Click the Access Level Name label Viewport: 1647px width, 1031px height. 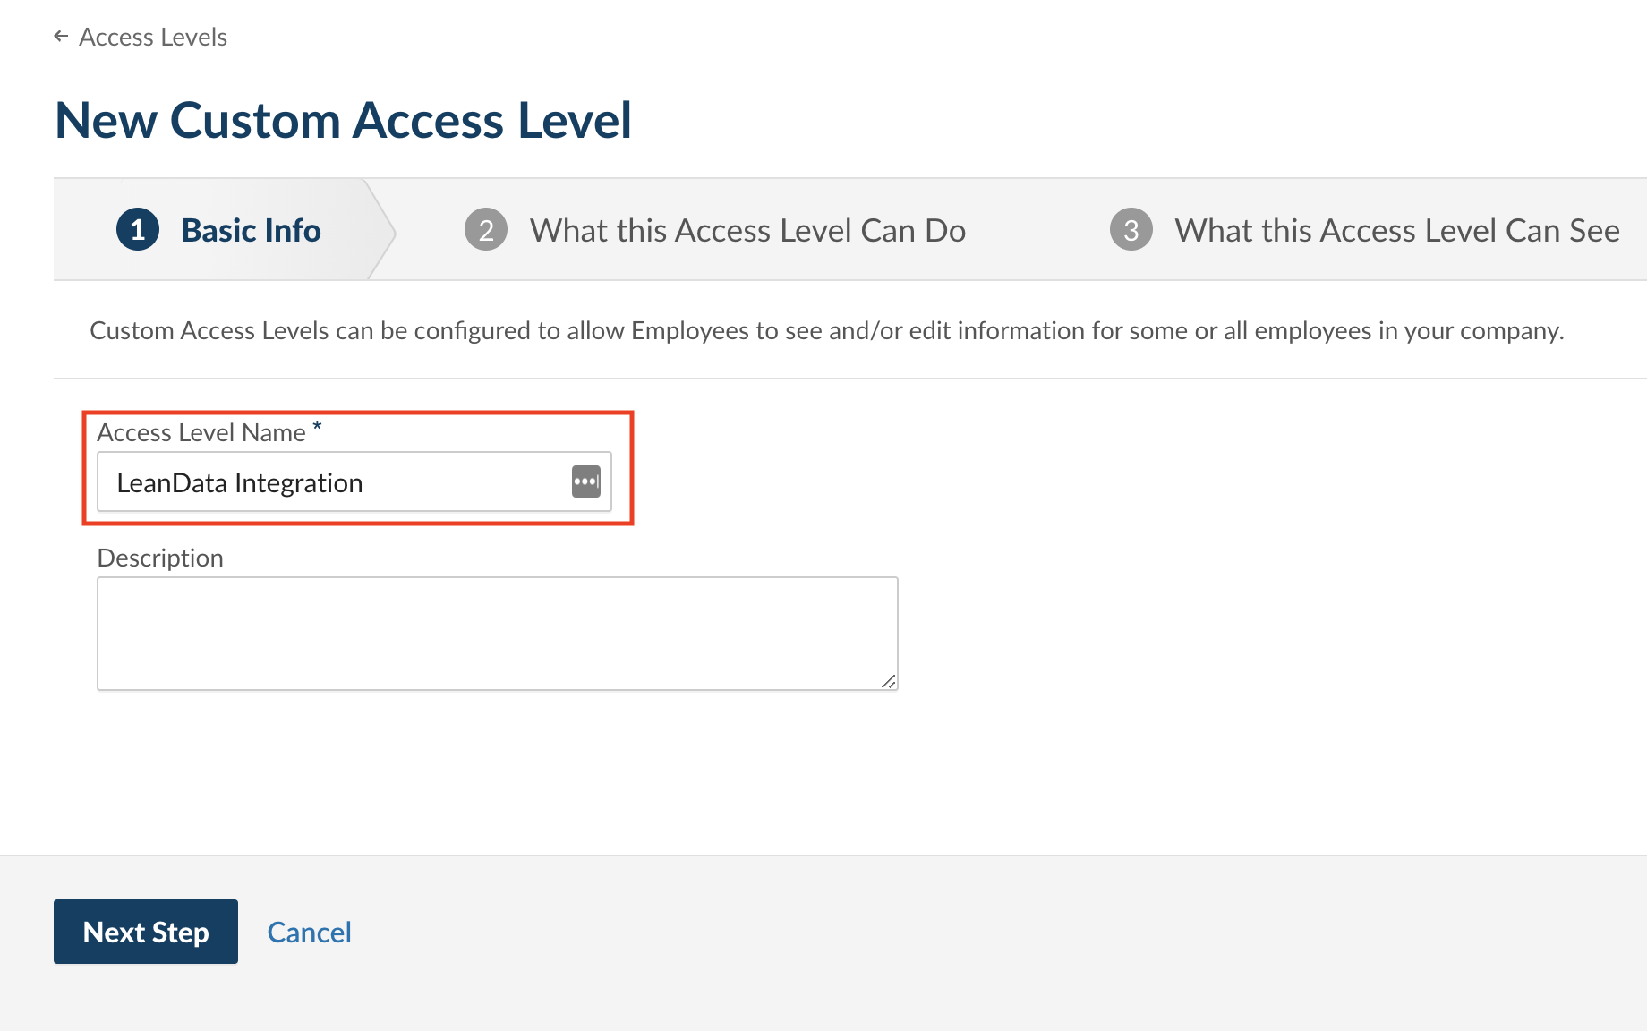coord(201,433)
